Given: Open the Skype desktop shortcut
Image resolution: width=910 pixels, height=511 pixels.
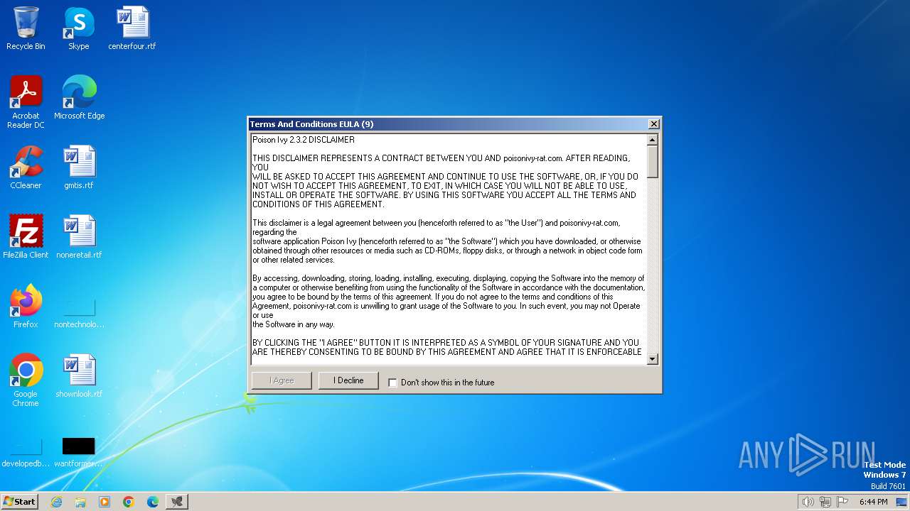Looking at the screenshot, I should (78, 28).
